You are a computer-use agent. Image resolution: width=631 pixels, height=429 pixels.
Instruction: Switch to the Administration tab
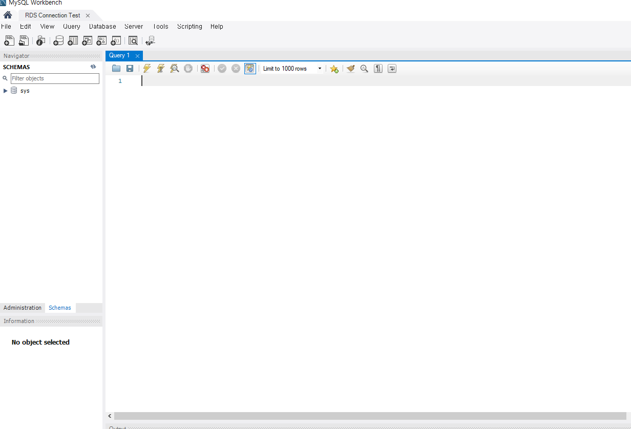pyautogui.click(x=23, y=308)
